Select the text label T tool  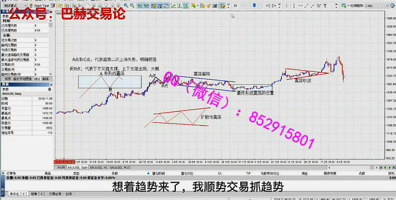[x=325, y=6]
